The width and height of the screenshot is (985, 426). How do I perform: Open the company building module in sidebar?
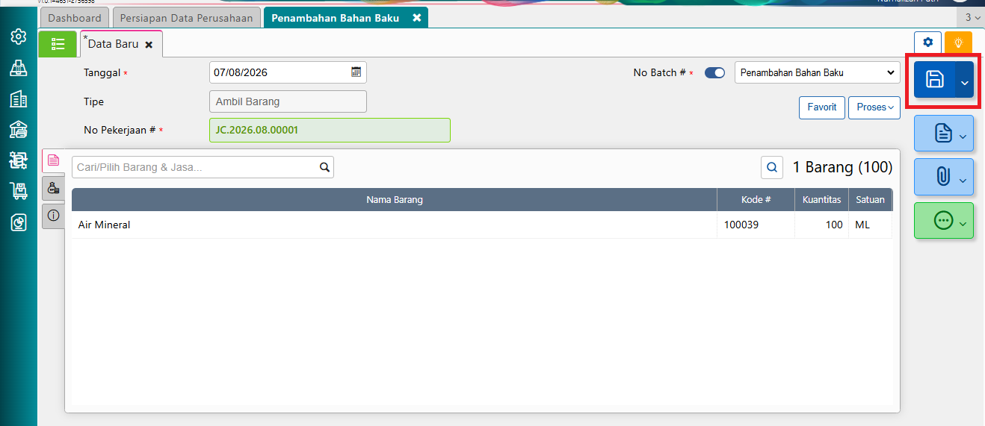pos(19,99)
